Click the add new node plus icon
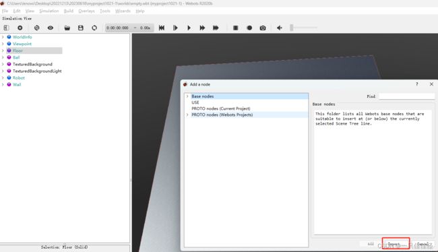438x252 pixels. pyautogui.click(x=20, y=28)
